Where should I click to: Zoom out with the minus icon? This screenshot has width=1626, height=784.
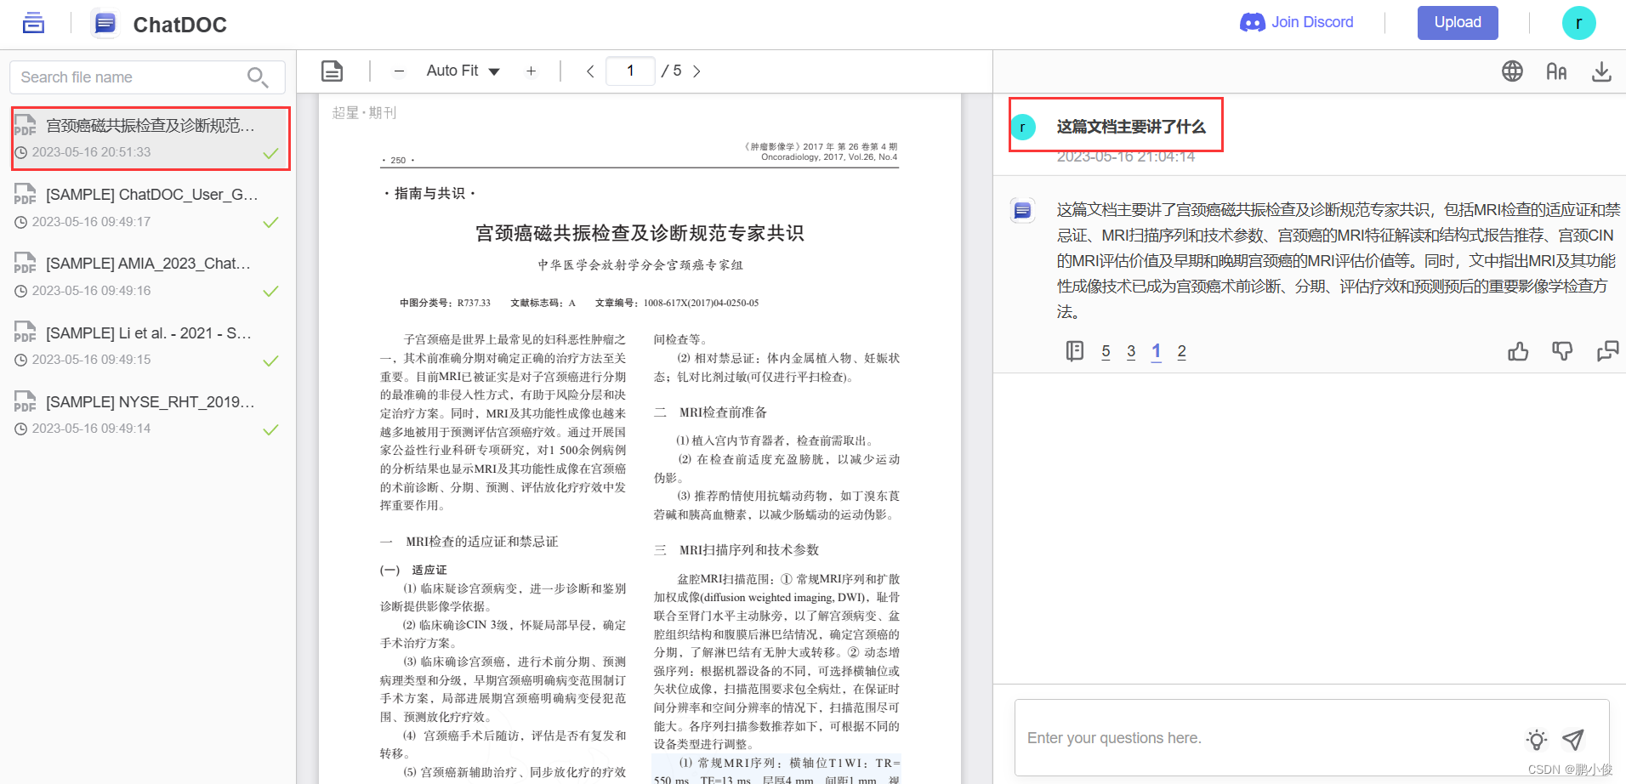pyautogui.click(x=399, y=71)
